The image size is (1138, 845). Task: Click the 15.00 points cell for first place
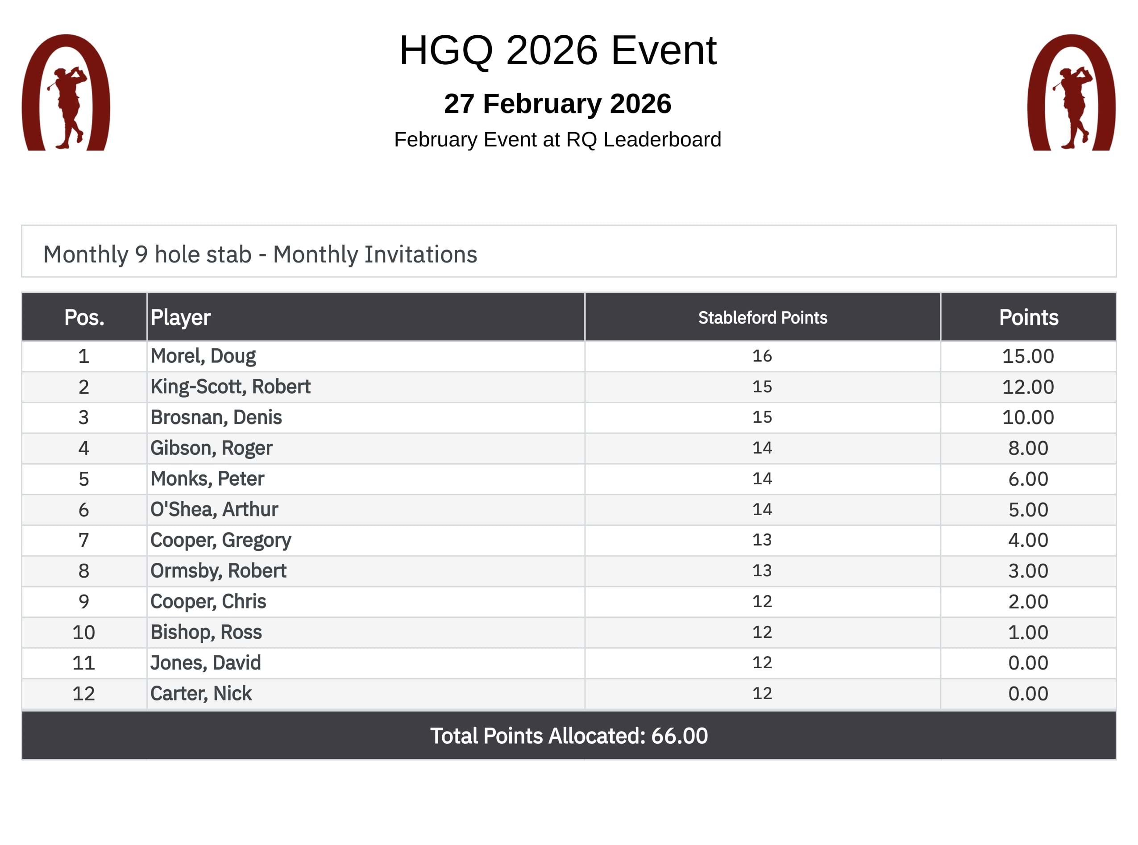tap(1028, 356)
